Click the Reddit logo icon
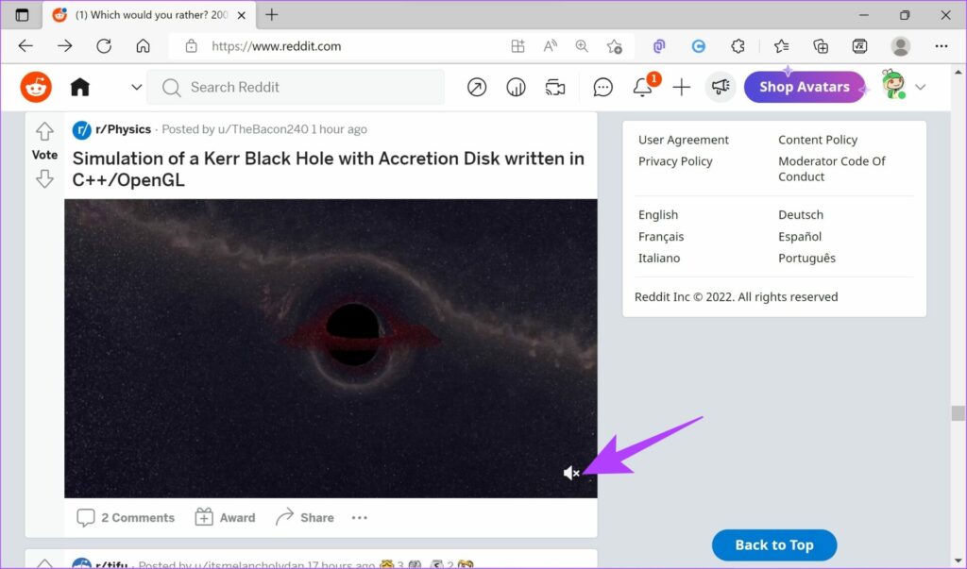 [x=36, y=87]
